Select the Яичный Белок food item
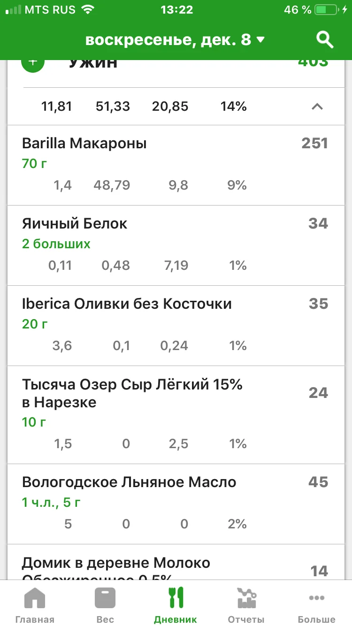The height and width of the screenshot is (626, 352). 75,223
